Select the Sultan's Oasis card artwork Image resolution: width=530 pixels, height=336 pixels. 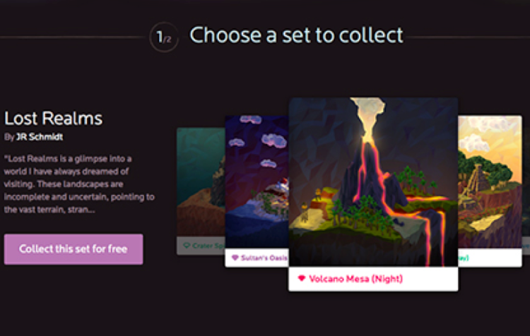point(257,181)
